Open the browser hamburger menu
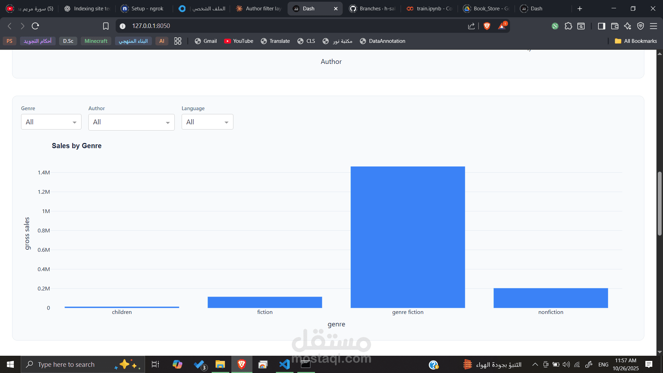This screenshot has height=373, width=663. click(x=653, y=26)
